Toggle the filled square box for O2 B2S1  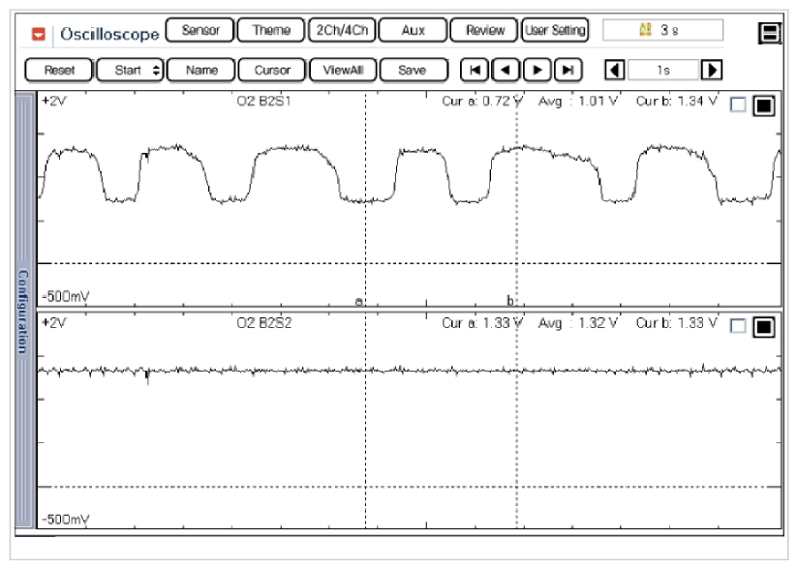[x=764, y=105]
